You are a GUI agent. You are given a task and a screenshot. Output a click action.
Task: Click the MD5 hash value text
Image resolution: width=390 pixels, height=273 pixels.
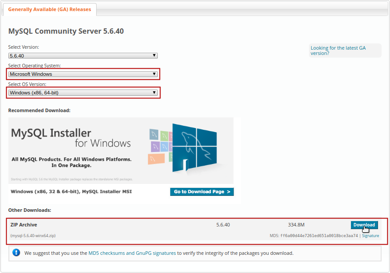point(319,236)
